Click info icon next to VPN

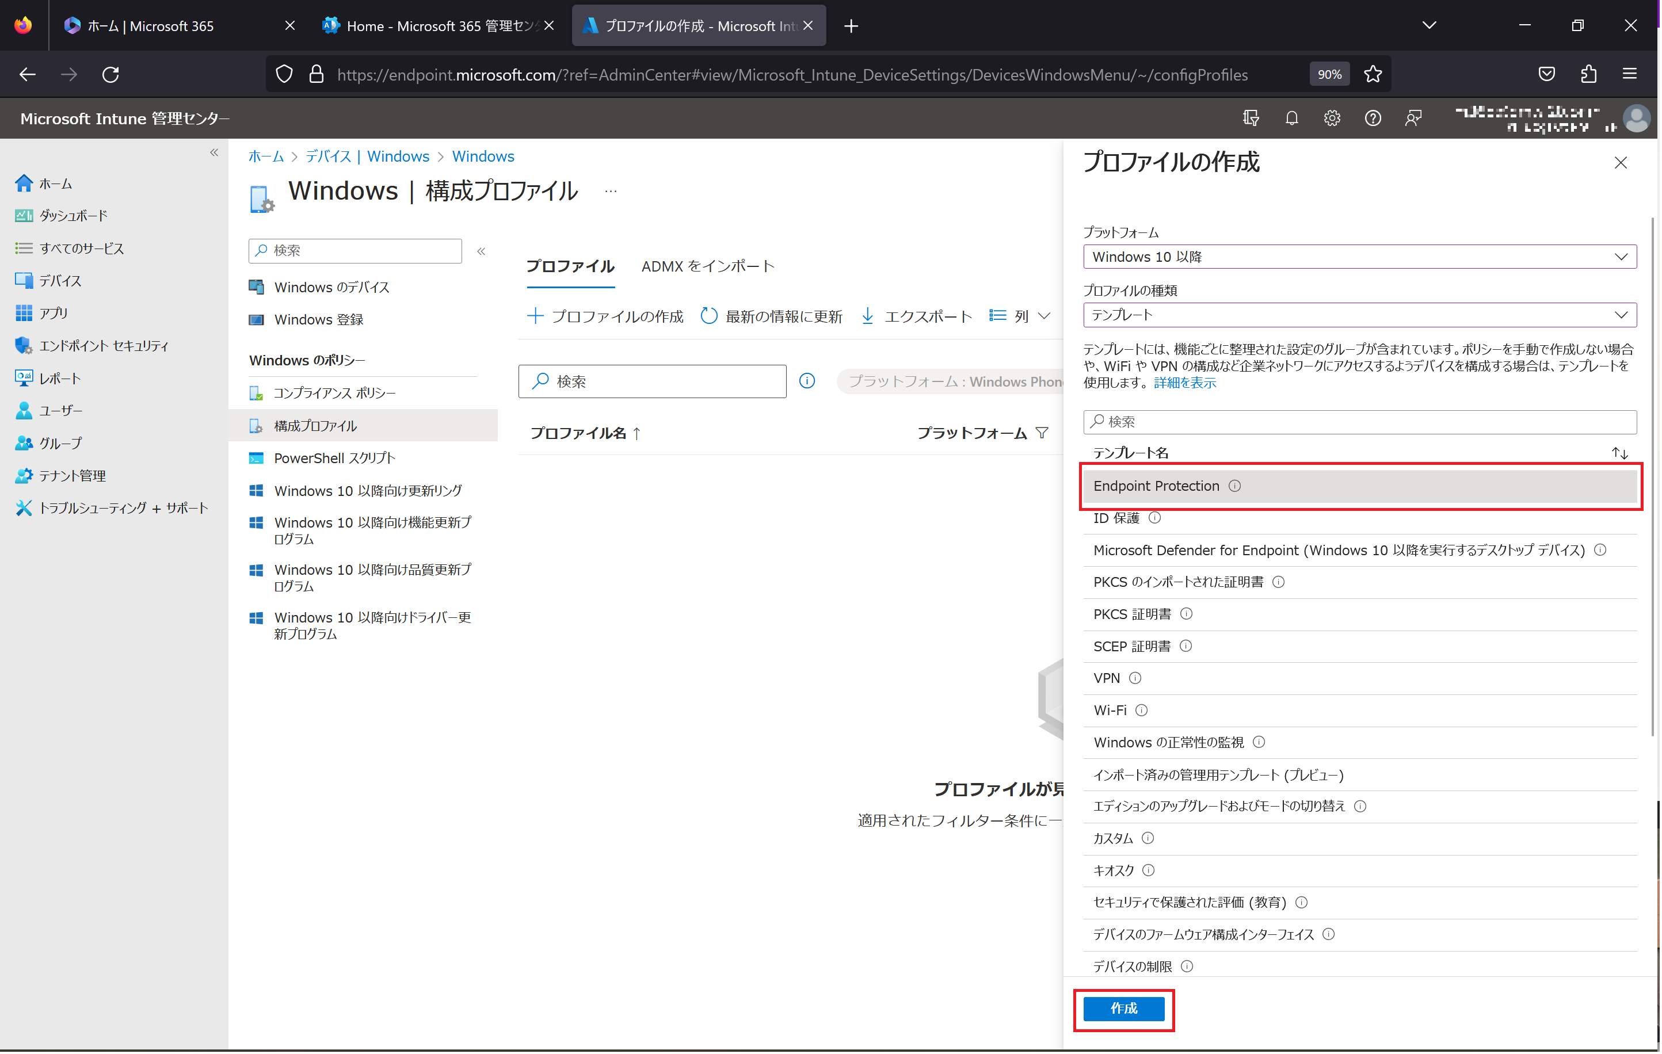point(1135,678)
